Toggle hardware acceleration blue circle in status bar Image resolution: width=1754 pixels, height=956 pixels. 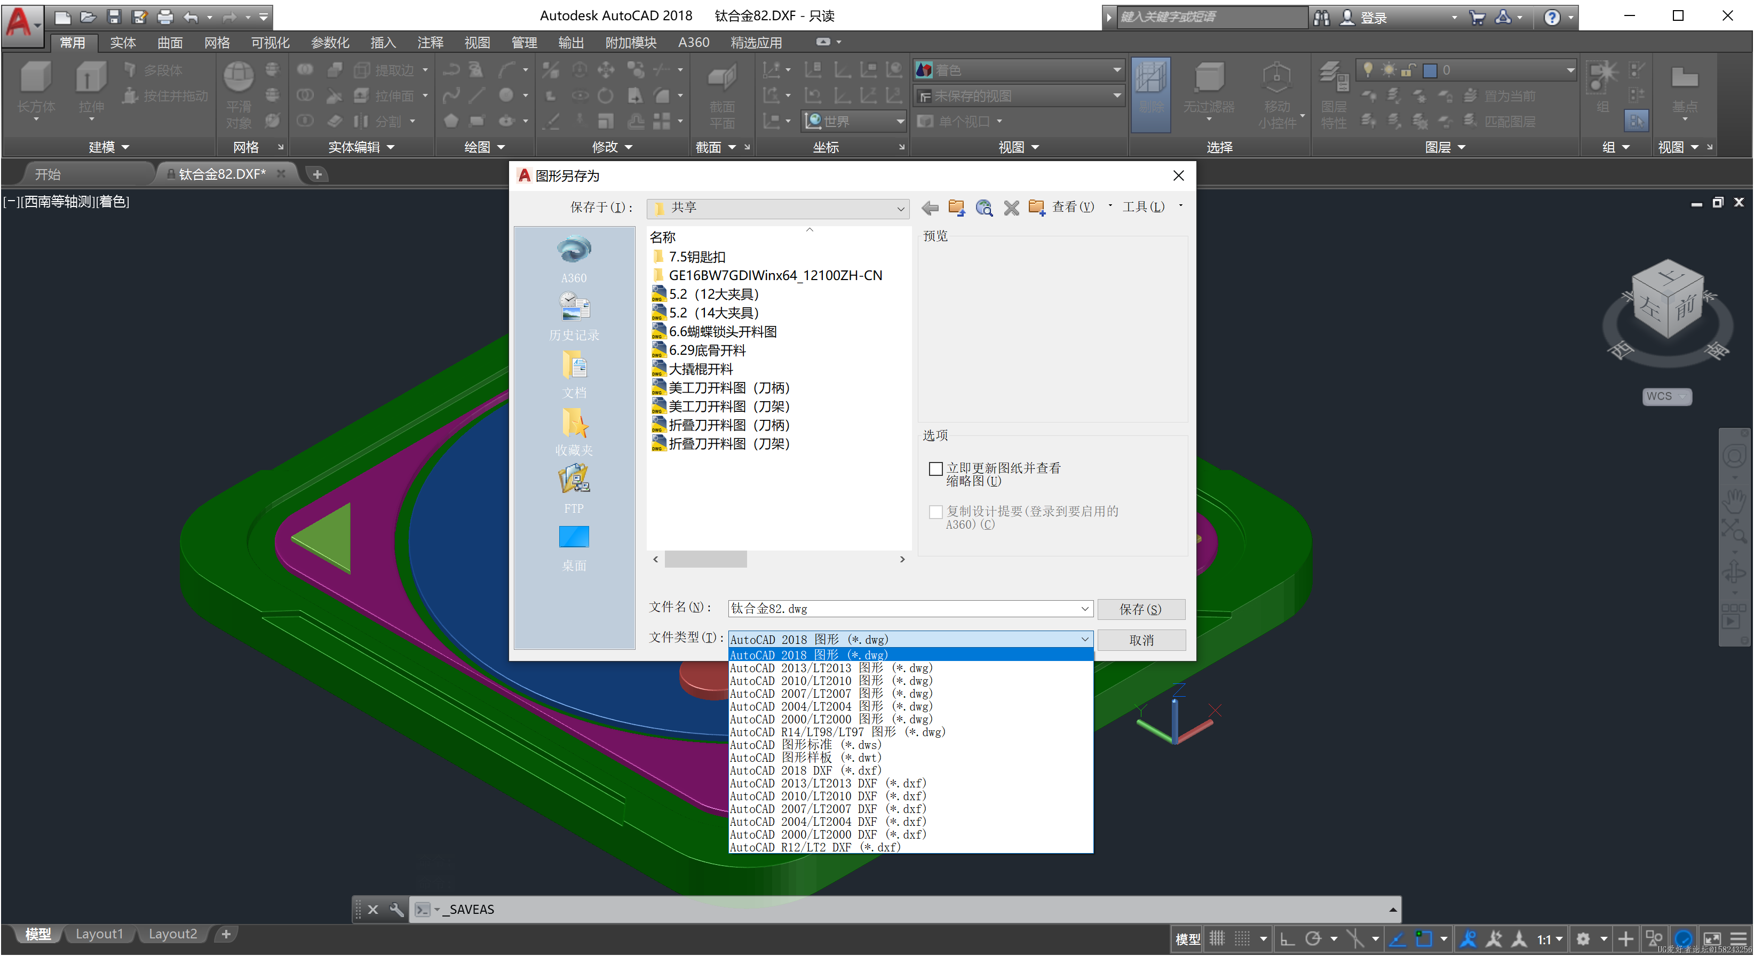coord(1684,939)
